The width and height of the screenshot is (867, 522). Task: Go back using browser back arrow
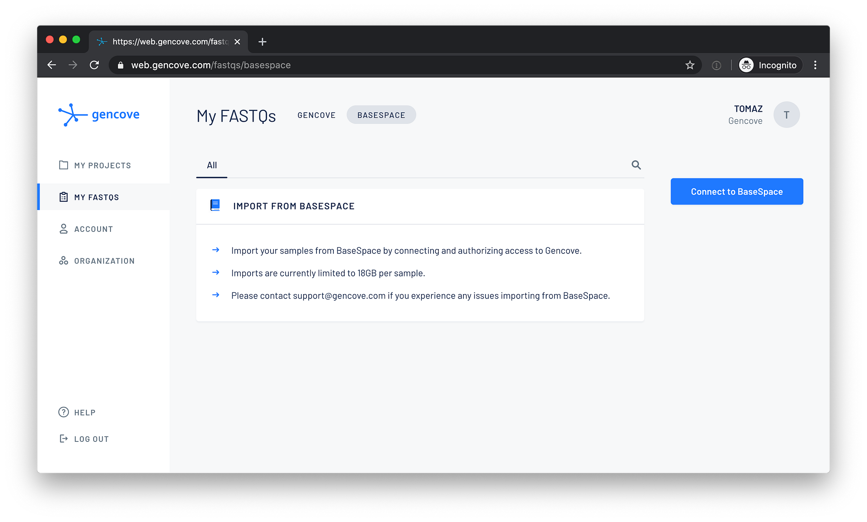pos(52,65)
